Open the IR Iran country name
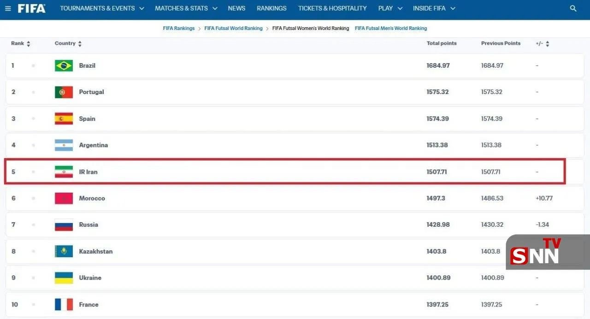This screenshot has width=590, height=319. (88, 172)
